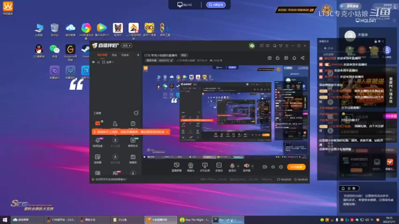Select the 全屏 1 source row
399x224 pixels.
coord(116,62)
